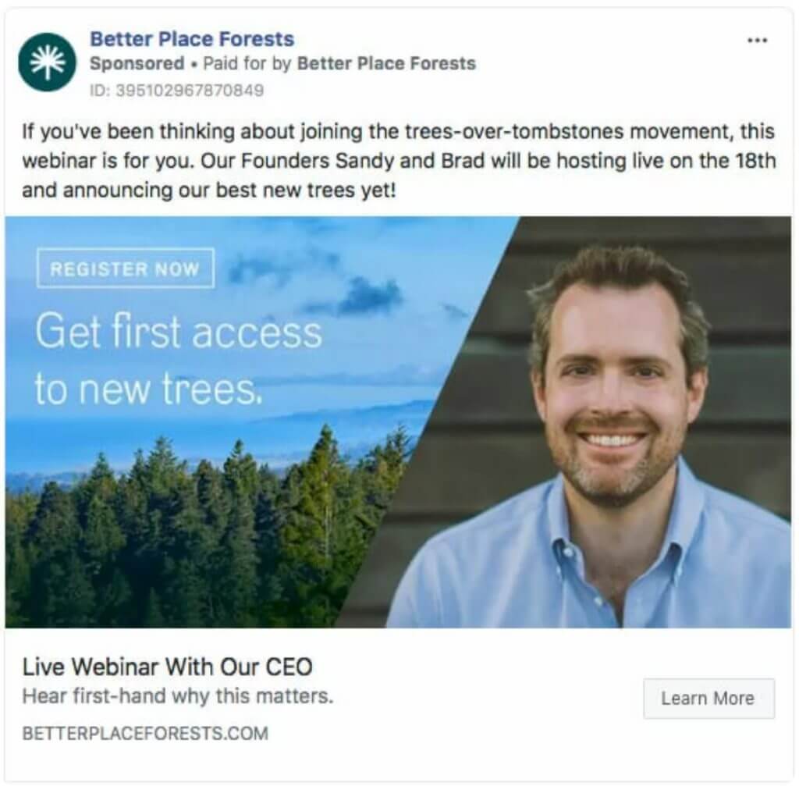The image size is (799, 786).
Task: Click the REGISTER NOW outlined button on the image
Action: (126, 269)
